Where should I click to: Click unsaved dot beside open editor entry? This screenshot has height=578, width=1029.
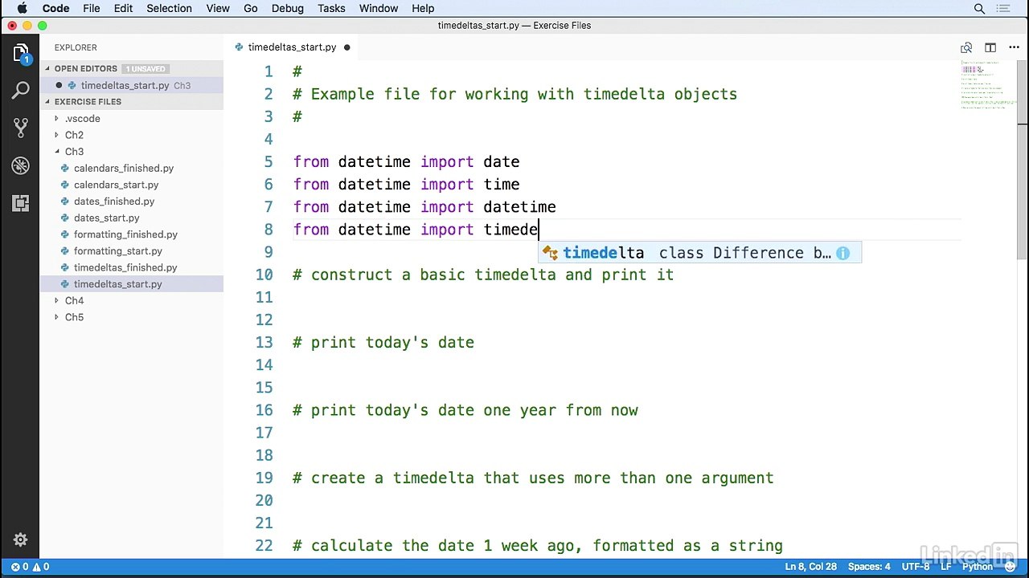(x=59, y=85)
